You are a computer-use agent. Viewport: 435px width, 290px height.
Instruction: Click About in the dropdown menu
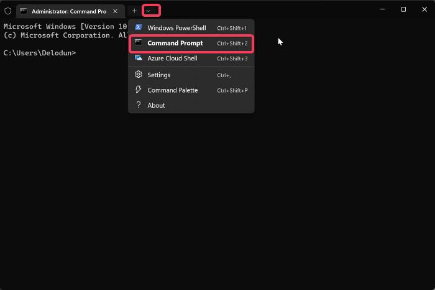point(191,105)
